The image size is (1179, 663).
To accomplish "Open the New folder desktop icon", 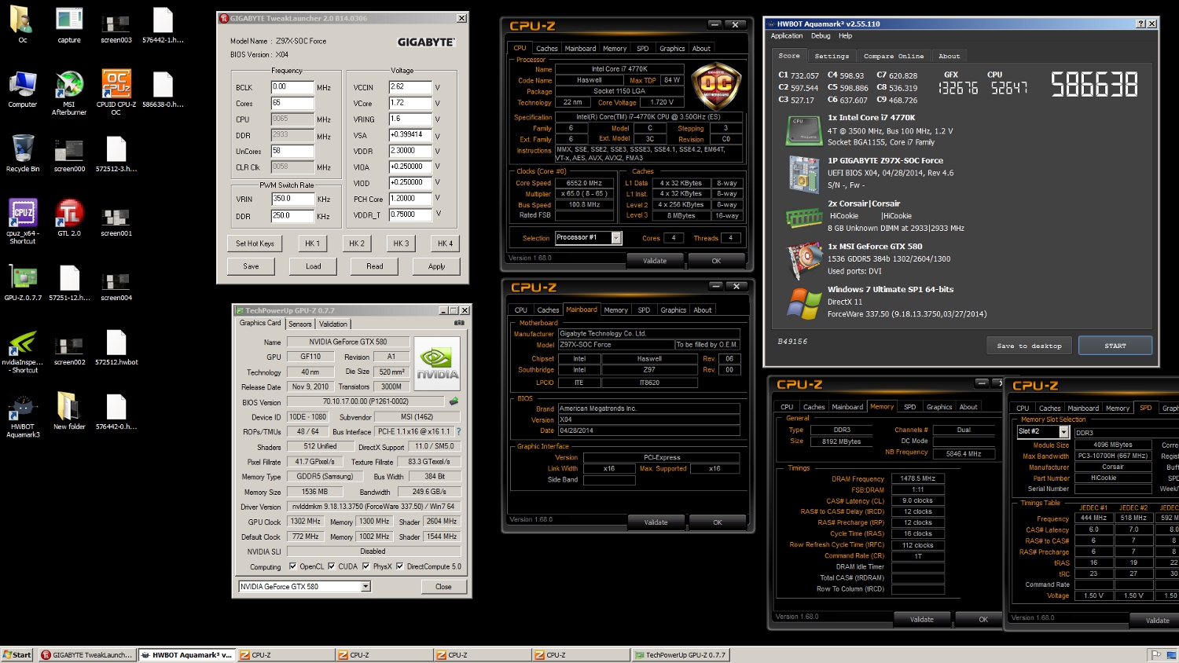I will point(69,412).
